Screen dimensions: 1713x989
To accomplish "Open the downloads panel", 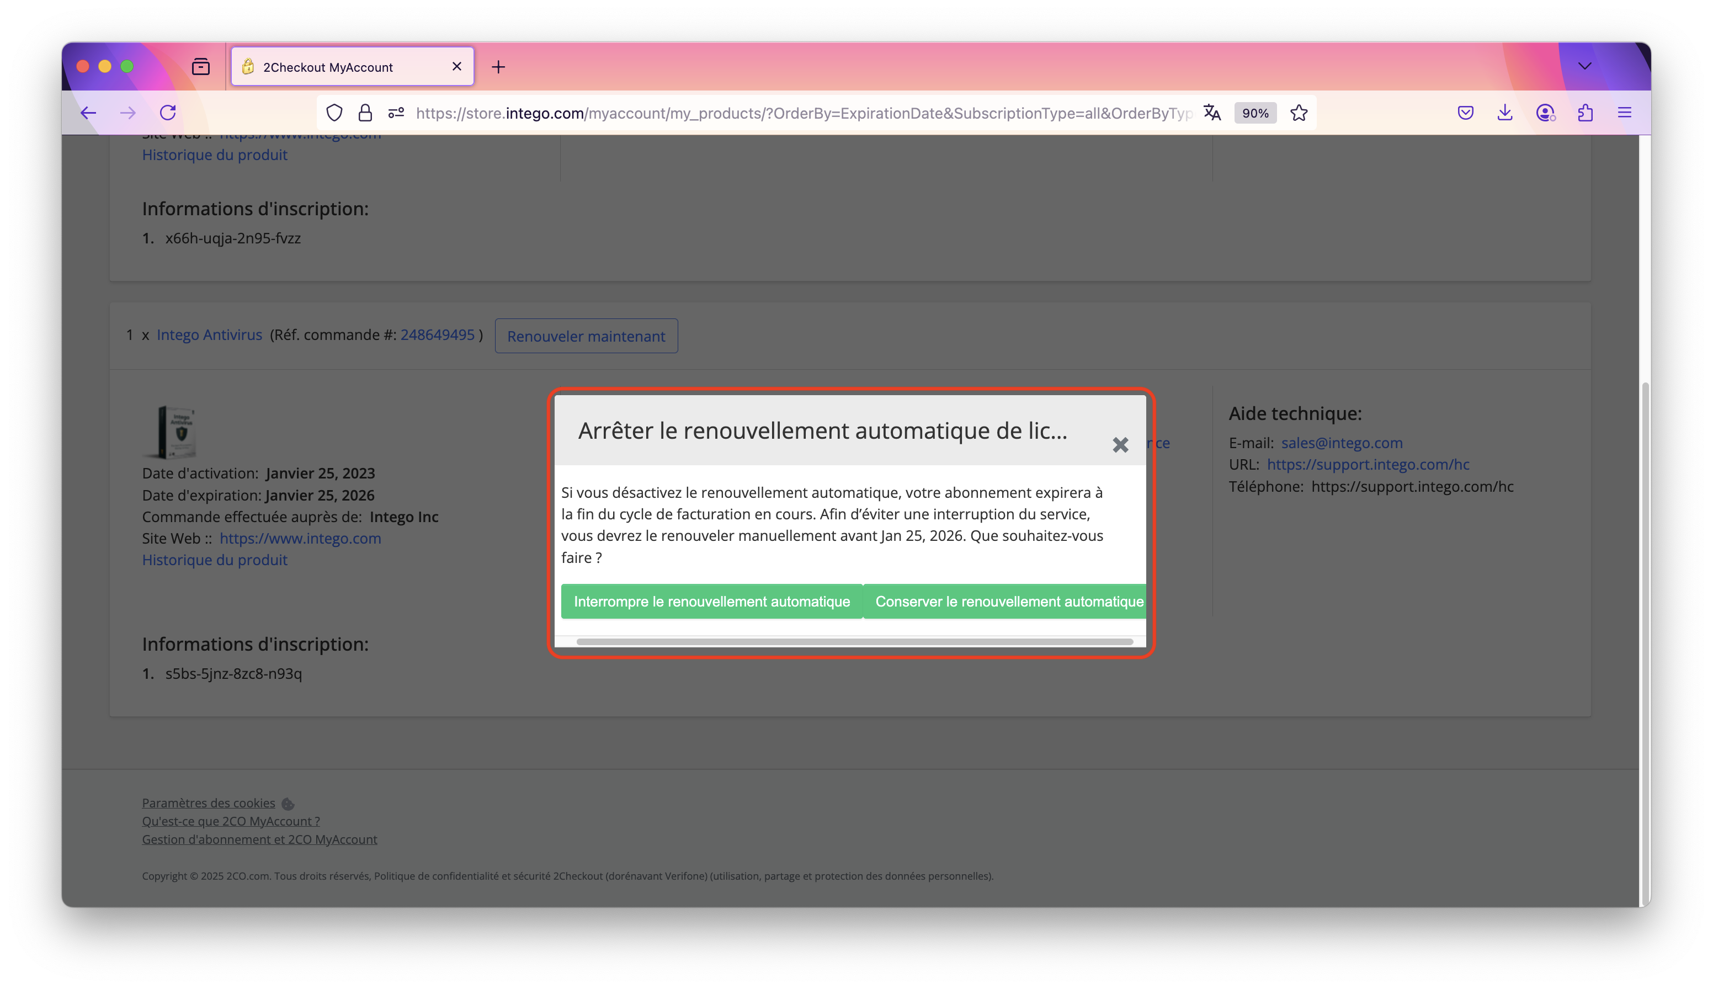I will pyautogui.click(x=1505, y=113).
